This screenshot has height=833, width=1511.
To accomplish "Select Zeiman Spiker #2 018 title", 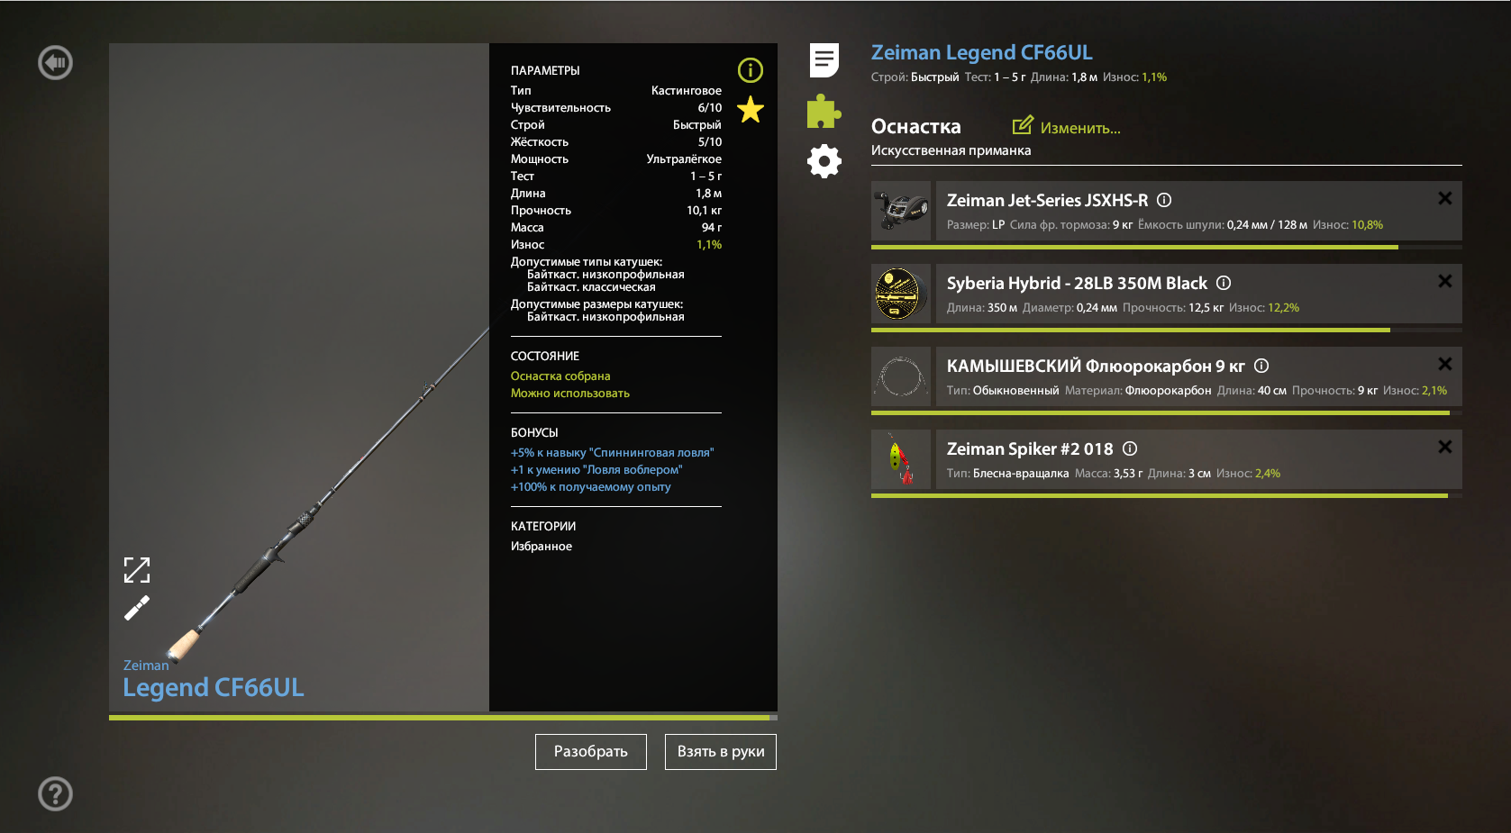I will click(1030, 448).
